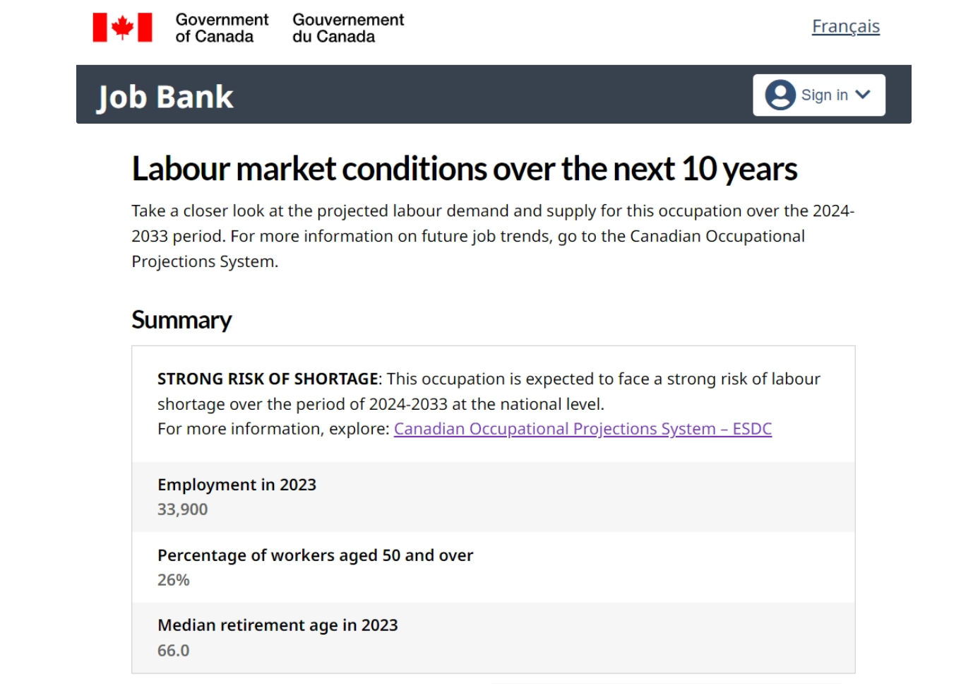Open Canadian Occupational Projections System – ESDC link
The image size is (973, 684).
point(583,429)
